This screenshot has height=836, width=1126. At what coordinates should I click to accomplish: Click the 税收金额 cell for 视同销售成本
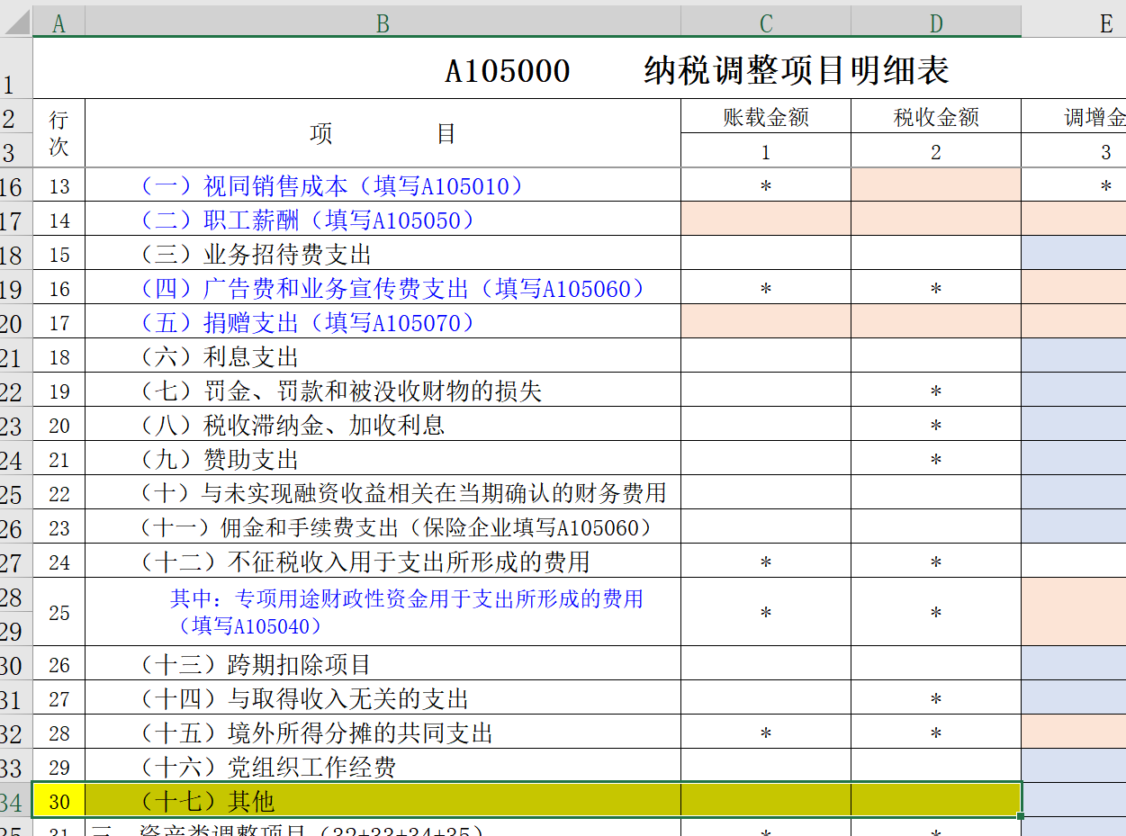pos(935,186)
